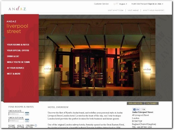Image resolution: width=174 pixels, height=130 pixels.
Task: Click the Explore Hotel button
Action: 136,103
